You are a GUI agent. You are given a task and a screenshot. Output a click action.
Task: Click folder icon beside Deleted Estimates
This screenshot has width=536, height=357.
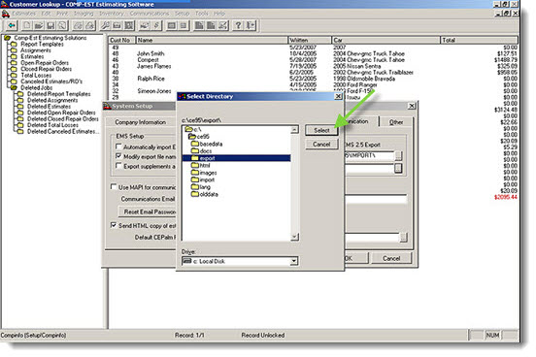tap(20, 107)
